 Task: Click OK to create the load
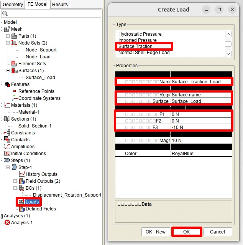[x=187, y=232]
